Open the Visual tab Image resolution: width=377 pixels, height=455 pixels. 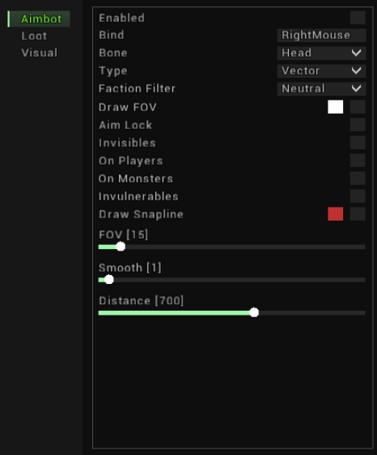[39, 53]
